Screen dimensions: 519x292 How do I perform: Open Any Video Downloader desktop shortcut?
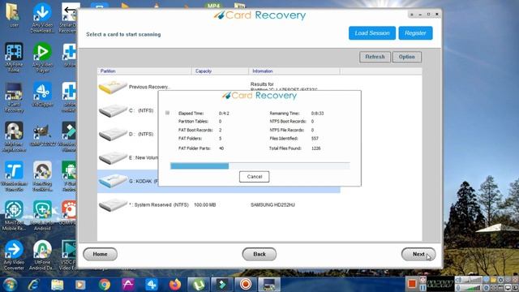(42, 18)
